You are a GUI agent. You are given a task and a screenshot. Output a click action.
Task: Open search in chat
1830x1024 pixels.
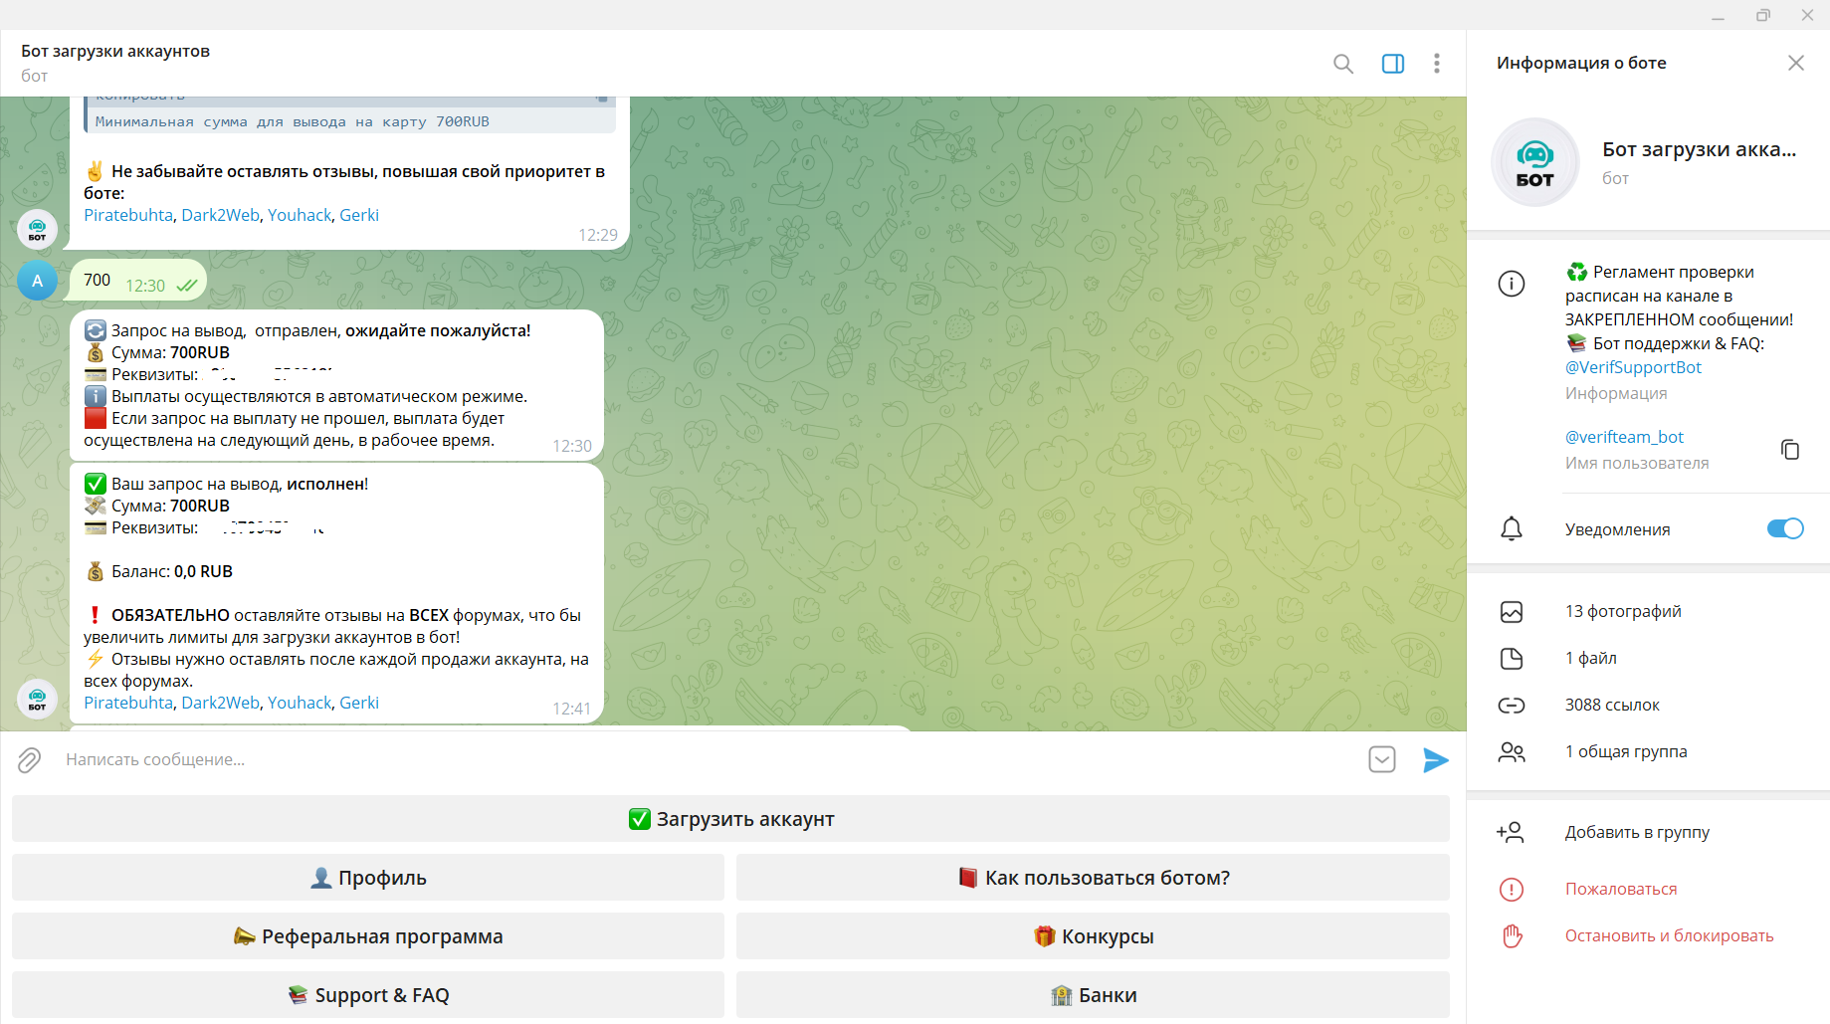point(1342,64)
